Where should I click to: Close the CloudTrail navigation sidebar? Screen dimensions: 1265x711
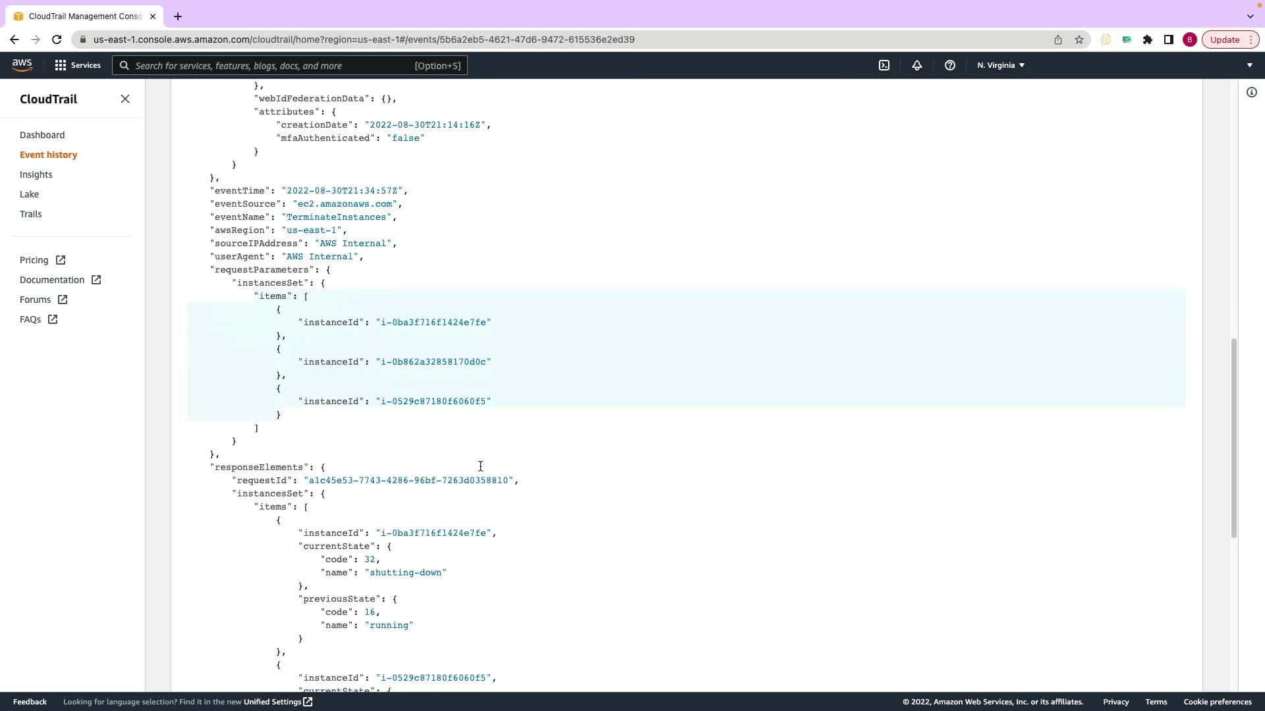pos(125,99)
